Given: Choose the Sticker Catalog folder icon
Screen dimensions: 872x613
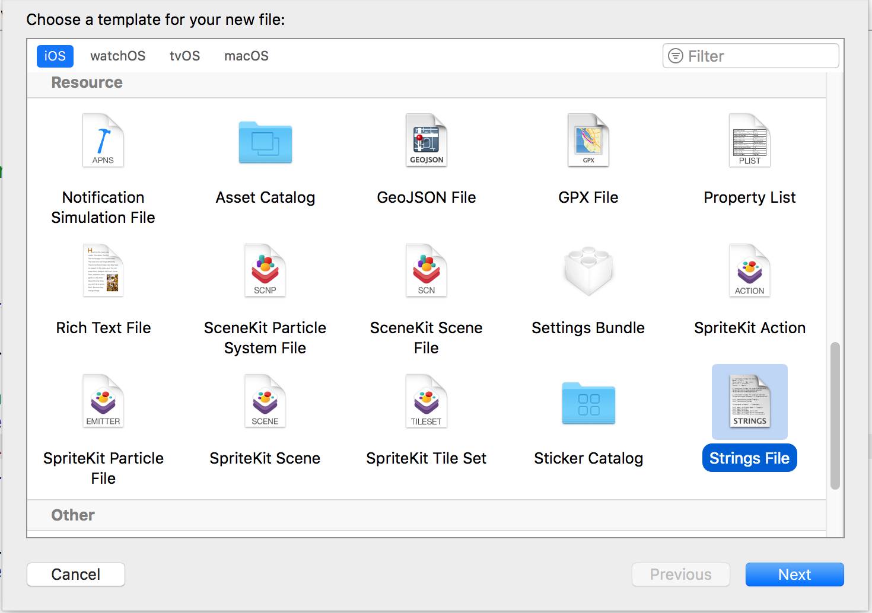Looking at the screenshot, I should point(588,404).
